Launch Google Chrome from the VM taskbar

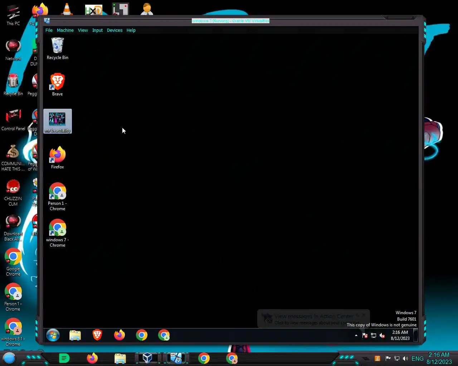pos(142,335)
